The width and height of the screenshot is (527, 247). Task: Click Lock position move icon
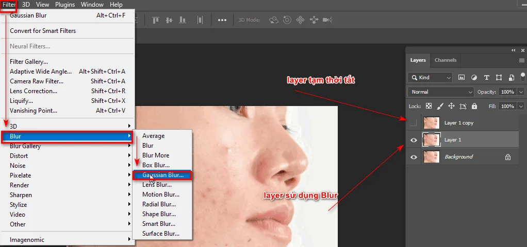(x=451, y=106)
